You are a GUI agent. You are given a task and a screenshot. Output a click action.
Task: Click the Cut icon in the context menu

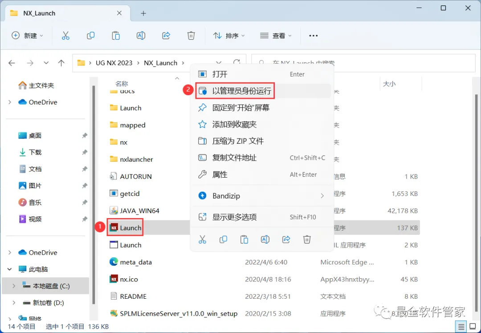tap(203, 240)
